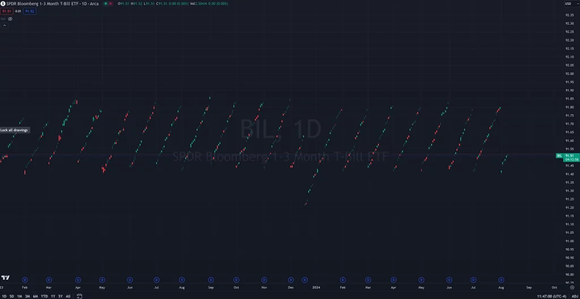Click the dividend marker above Oct 2023
Viewport: 580px width, 299px height.
point(236,280)
